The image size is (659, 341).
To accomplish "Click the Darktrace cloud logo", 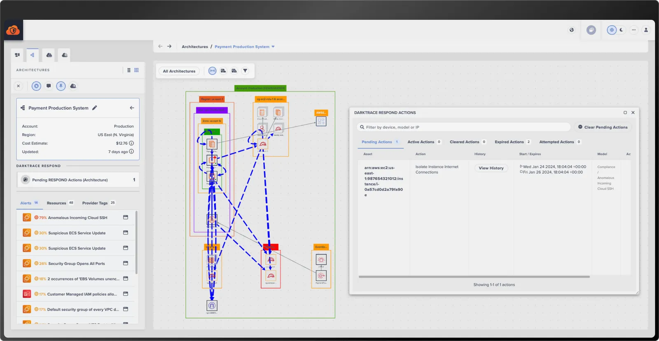I will (x=13, y=30).
